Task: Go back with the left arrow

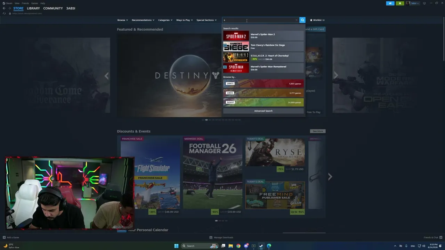Action: pyautogui.click(x=4, y=8)
